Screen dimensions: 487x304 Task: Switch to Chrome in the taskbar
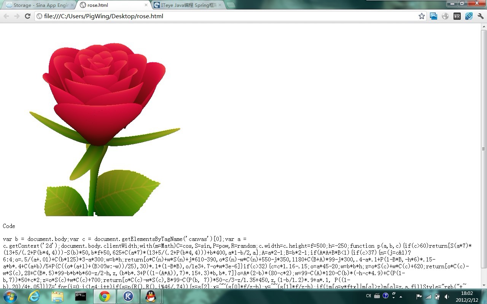click(104, 296)
